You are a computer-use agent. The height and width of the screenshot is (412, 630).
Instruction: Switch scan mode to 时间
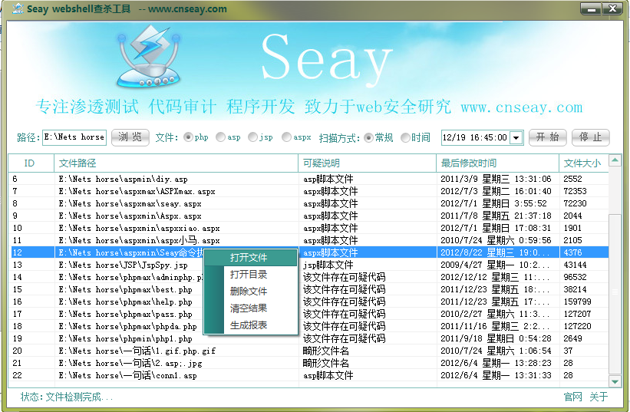pyautogui.click(x=405, y=138)
